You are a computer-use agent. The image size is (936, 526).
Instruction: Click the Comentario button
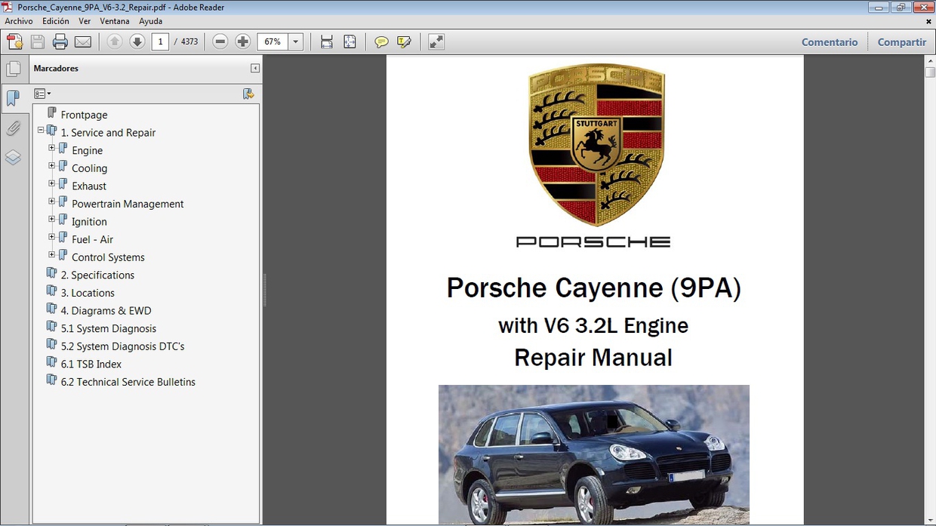click(x=830, y=42)
